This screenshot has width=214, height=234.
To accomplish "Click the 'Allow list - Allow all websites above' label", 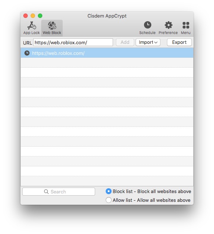I will 152,200.
